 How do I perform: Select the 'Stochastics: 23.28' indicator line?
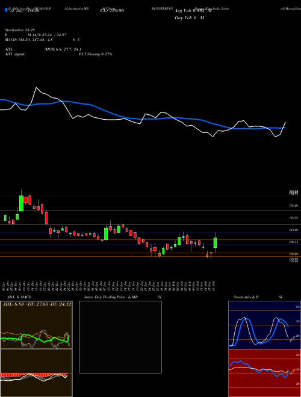point(19,30)
